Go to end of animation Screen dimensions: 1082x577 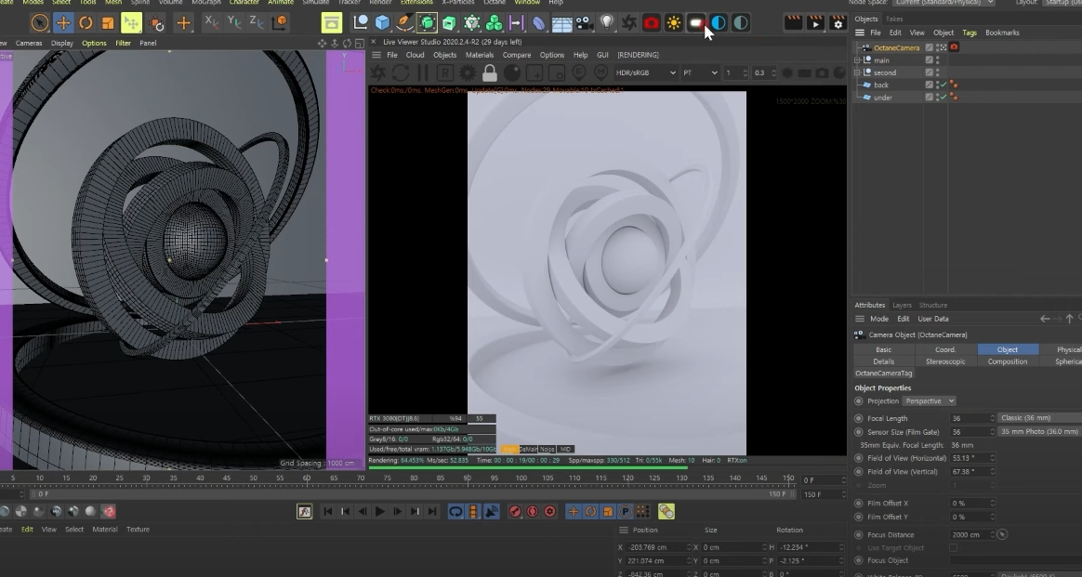(432, 512)
